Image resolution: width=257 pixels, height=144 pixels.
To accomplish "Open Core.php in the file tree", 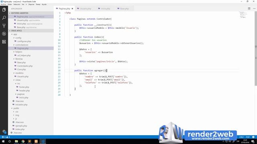I will tap(31, 69).
